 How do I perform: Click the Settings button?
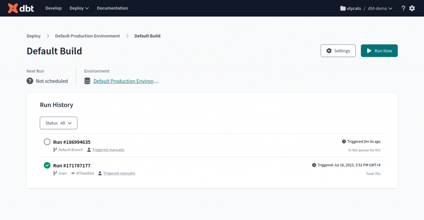338,51
